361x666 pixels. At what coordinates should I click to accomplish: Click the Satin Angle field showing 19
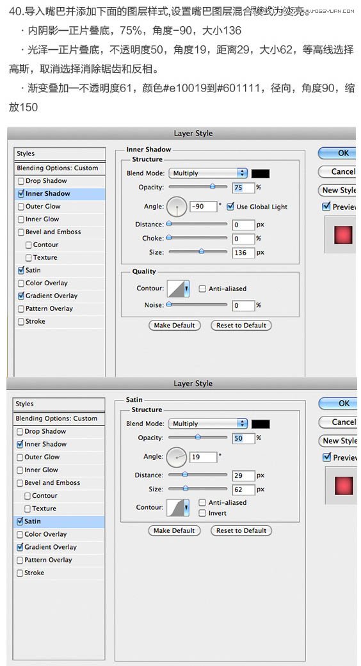click(x=203, y=457)
